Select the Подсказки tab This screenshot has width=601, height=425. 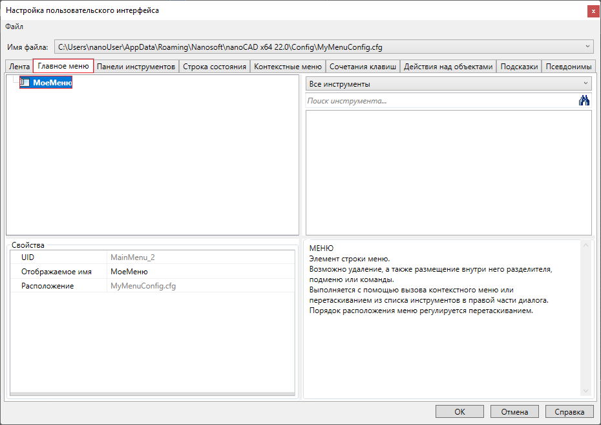[519, 67]
